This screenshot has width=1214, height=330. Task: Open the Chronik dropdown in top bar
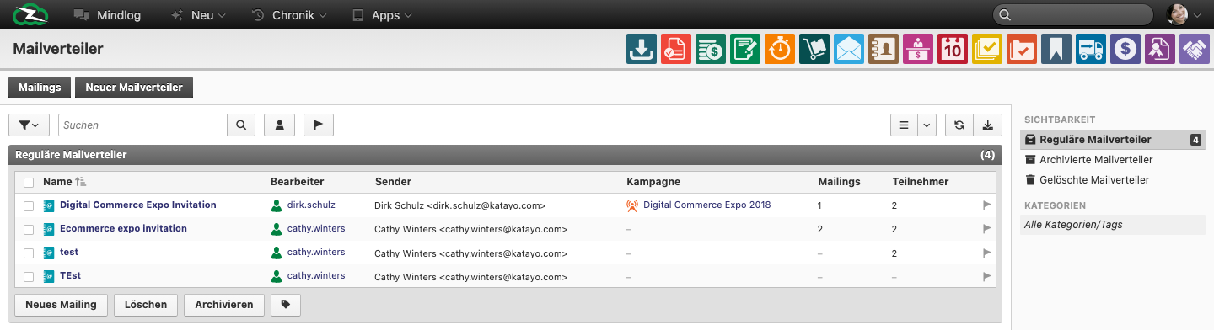coord(288,14)
